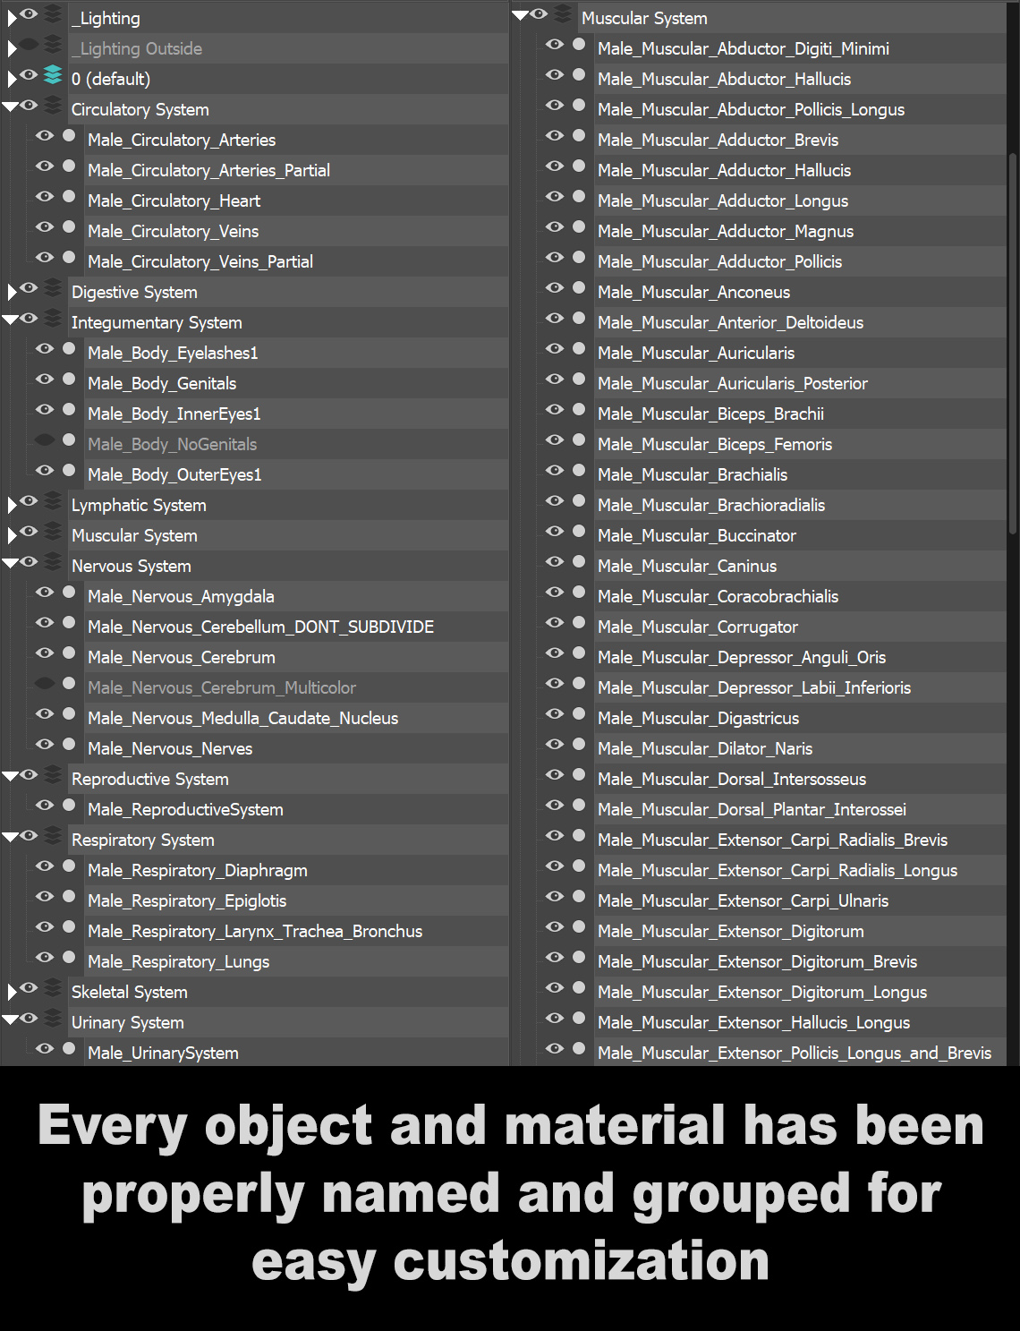Toggle visibility of the Skeletal System layer

[30, 987]
